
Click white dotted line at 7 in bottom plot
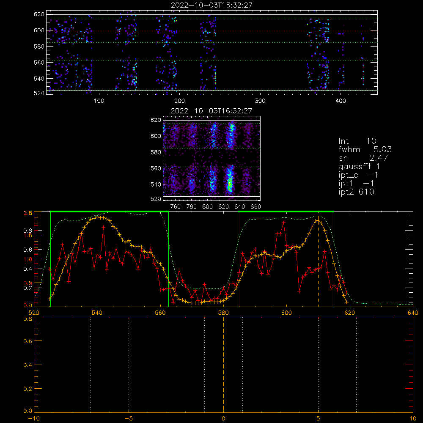[x=356, y=365]
